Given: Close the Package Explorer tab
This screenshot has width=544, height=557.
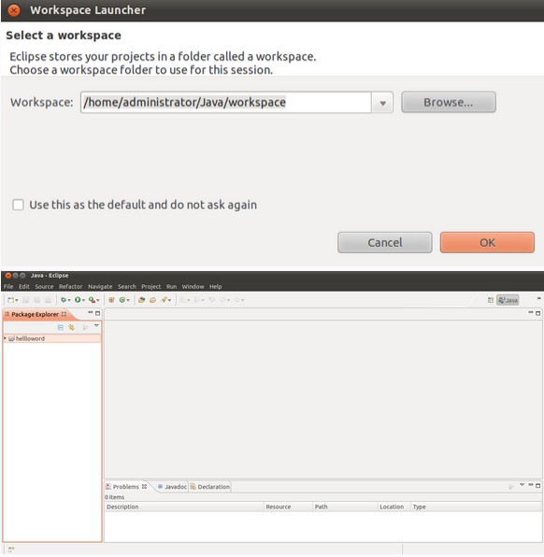Looking at the screenshot, I should (64, 314).
